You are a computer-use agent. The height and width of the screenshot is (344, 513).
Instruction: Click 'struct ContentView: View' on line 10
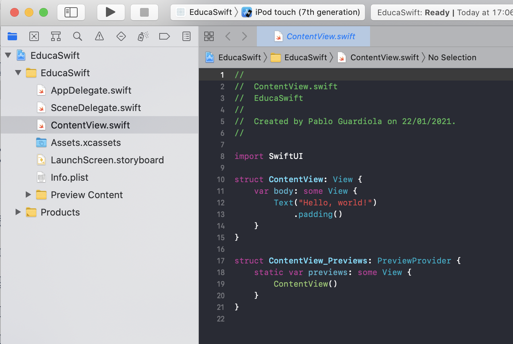pos(294,179)
